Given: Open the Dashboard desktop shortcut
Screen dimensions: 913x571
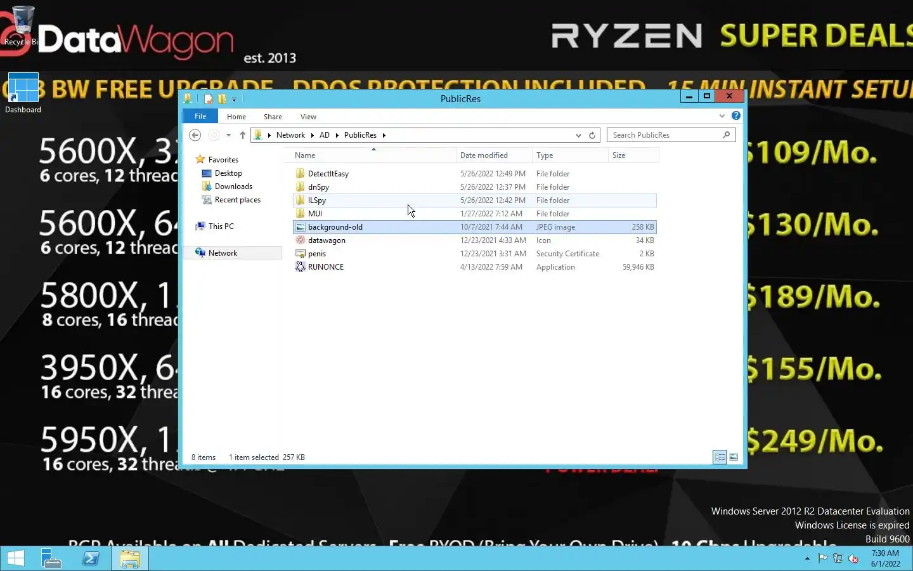Looking at the screenshot, I should click(x=23, y=93).
